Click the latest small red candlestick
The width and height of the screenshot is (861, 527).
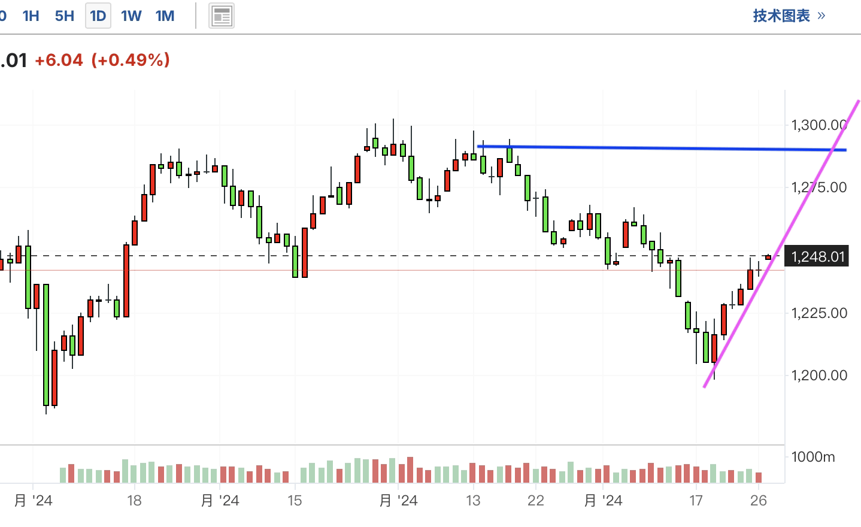pyautogui.click(x=768, y=258)
